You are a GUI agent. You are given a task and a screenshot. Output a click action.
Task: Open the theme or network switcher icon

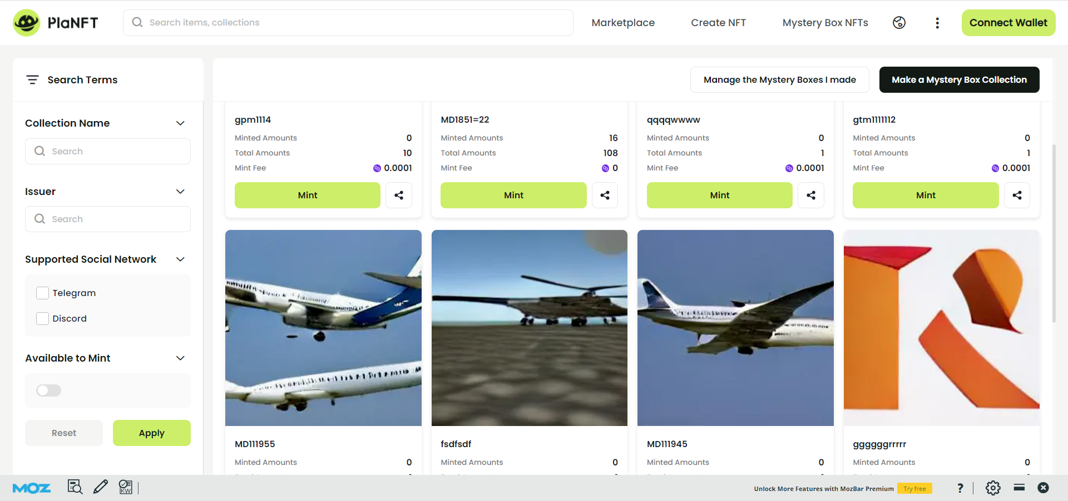click(x=899, y=23)
